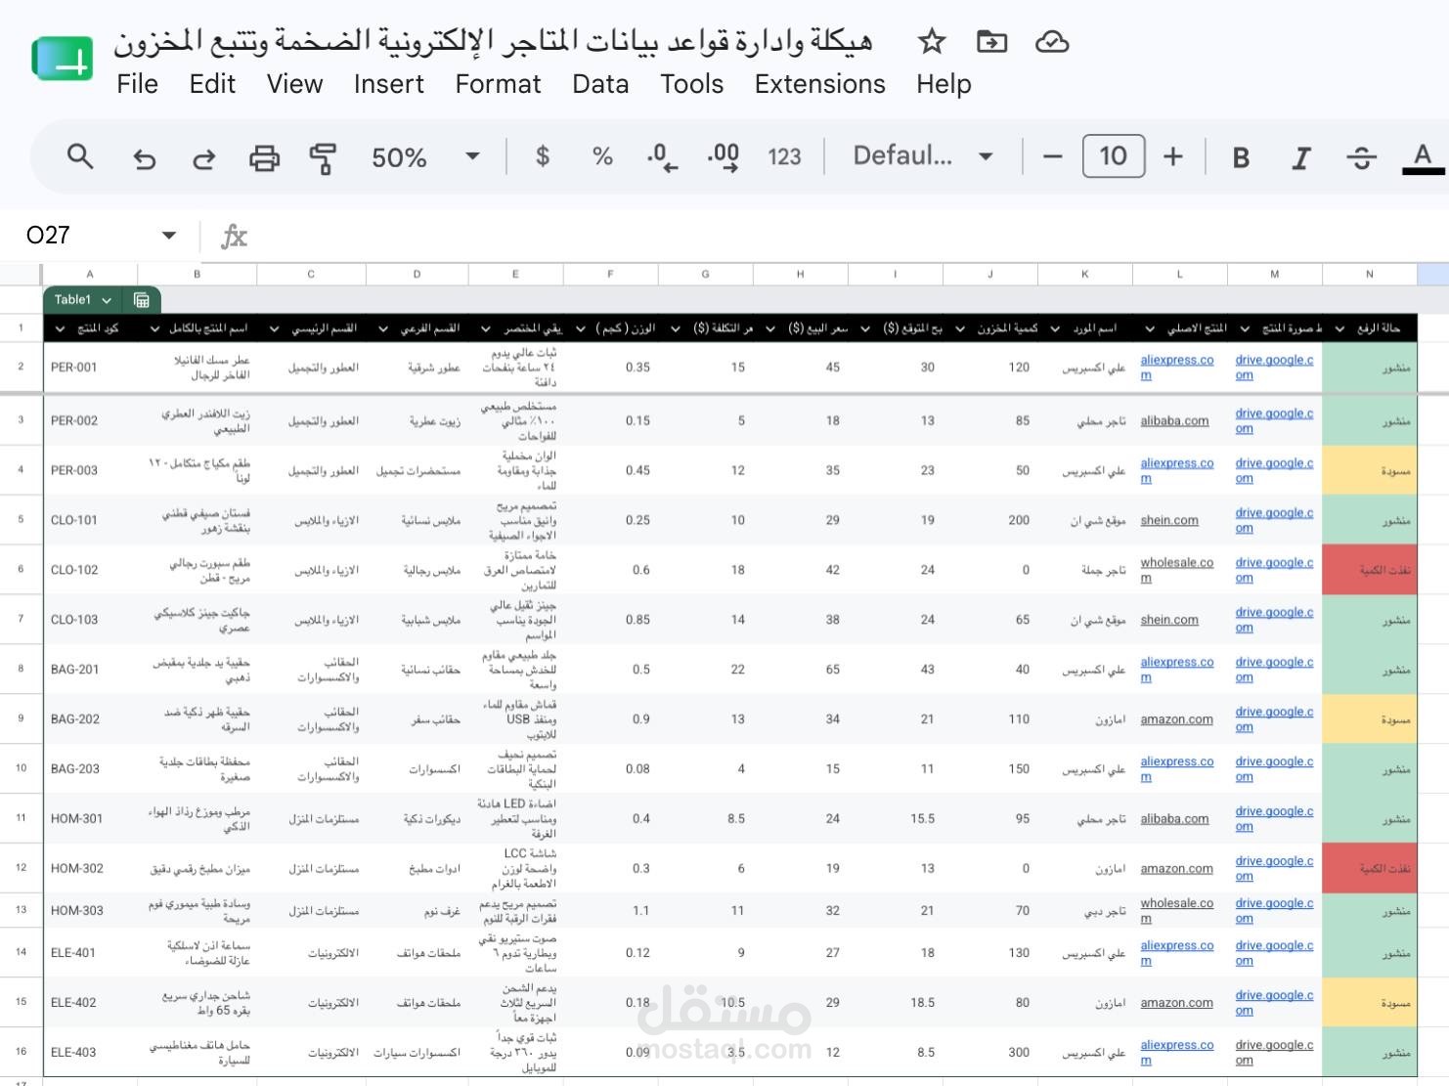Open aliexpress.com link in ELE-403 row

[x=1176, y=1052]
